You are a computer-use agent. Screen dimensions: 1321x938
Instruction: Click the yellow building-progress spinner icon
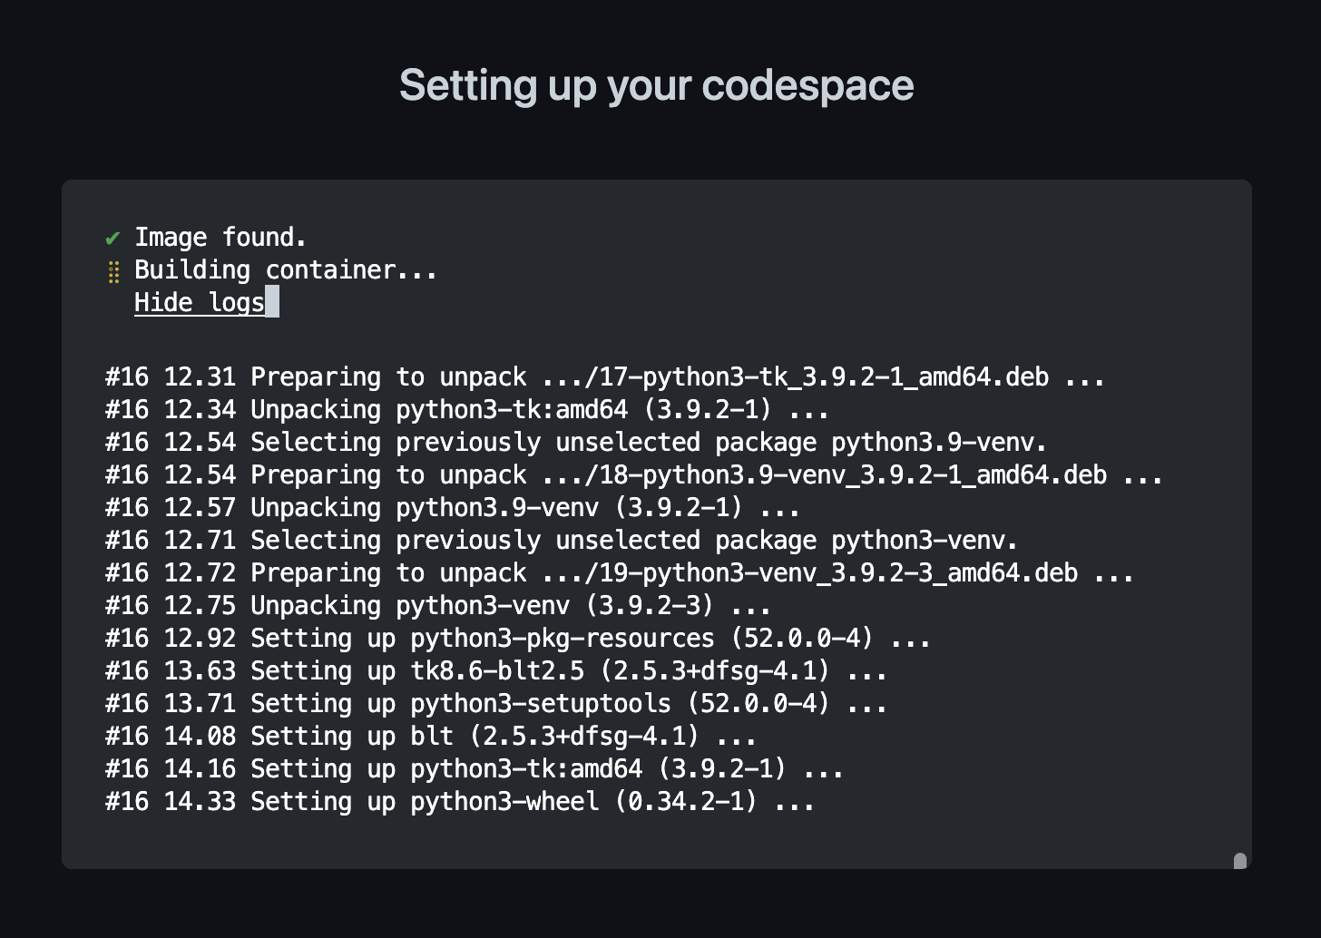point(114,269)
